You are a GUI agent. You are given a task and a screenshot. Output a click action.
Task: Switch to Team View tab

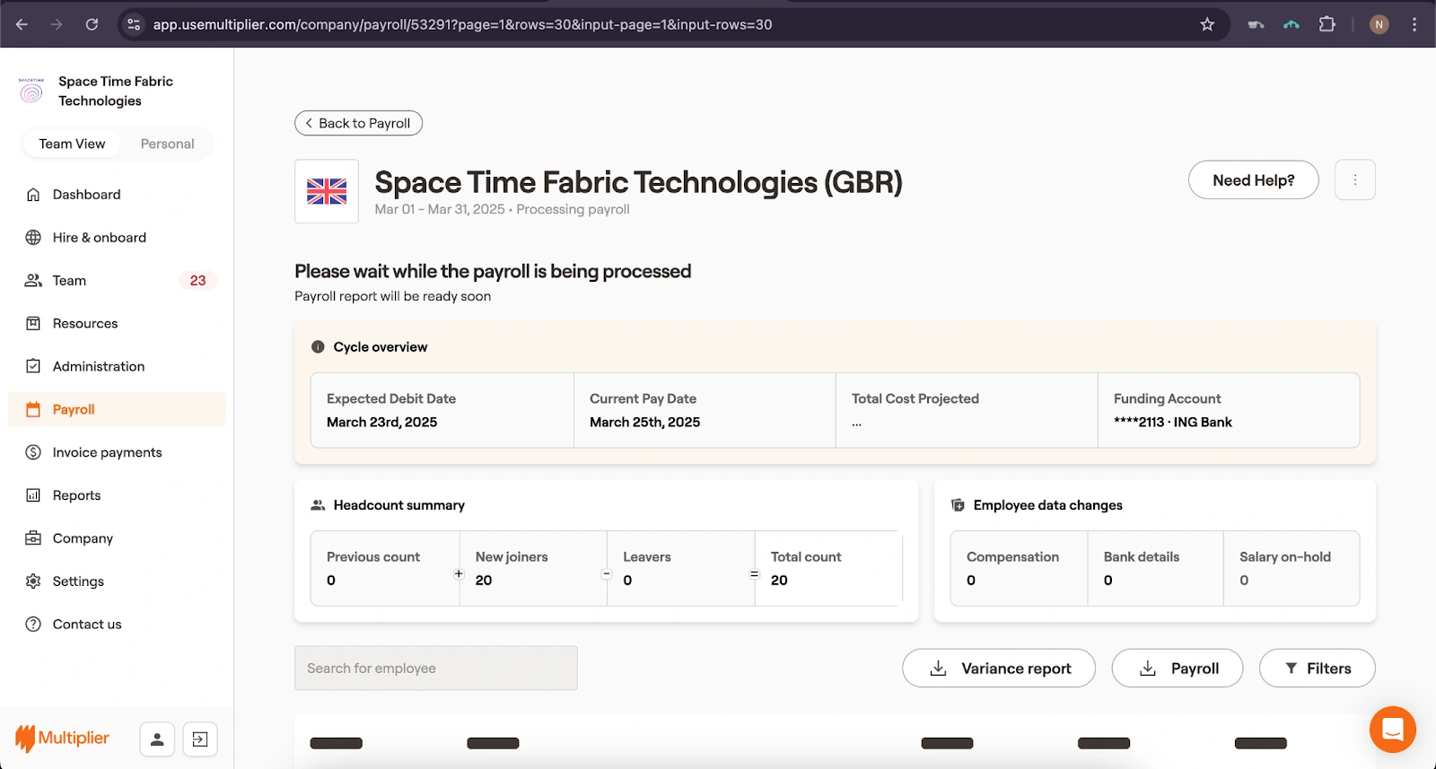point(72,144)
